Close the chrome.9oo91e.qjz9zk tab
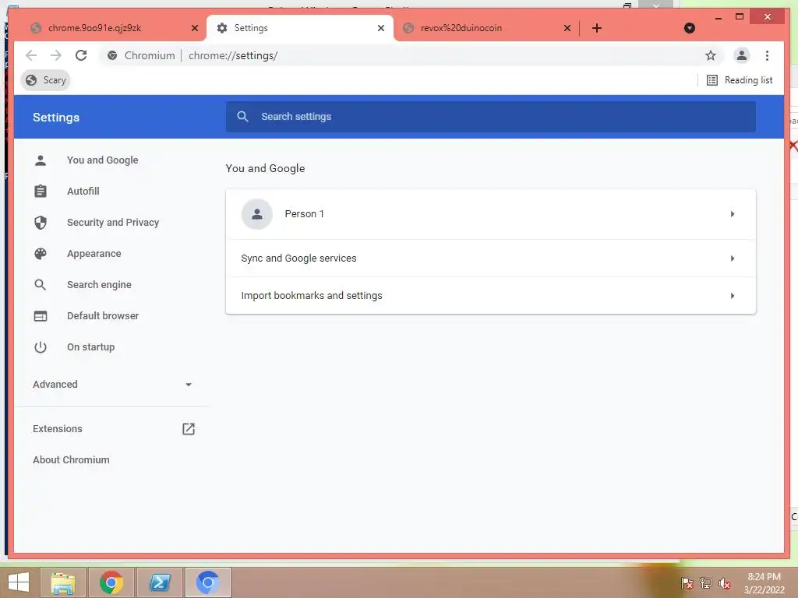Viewport: 798px width, 598px height. coord(194,28)
